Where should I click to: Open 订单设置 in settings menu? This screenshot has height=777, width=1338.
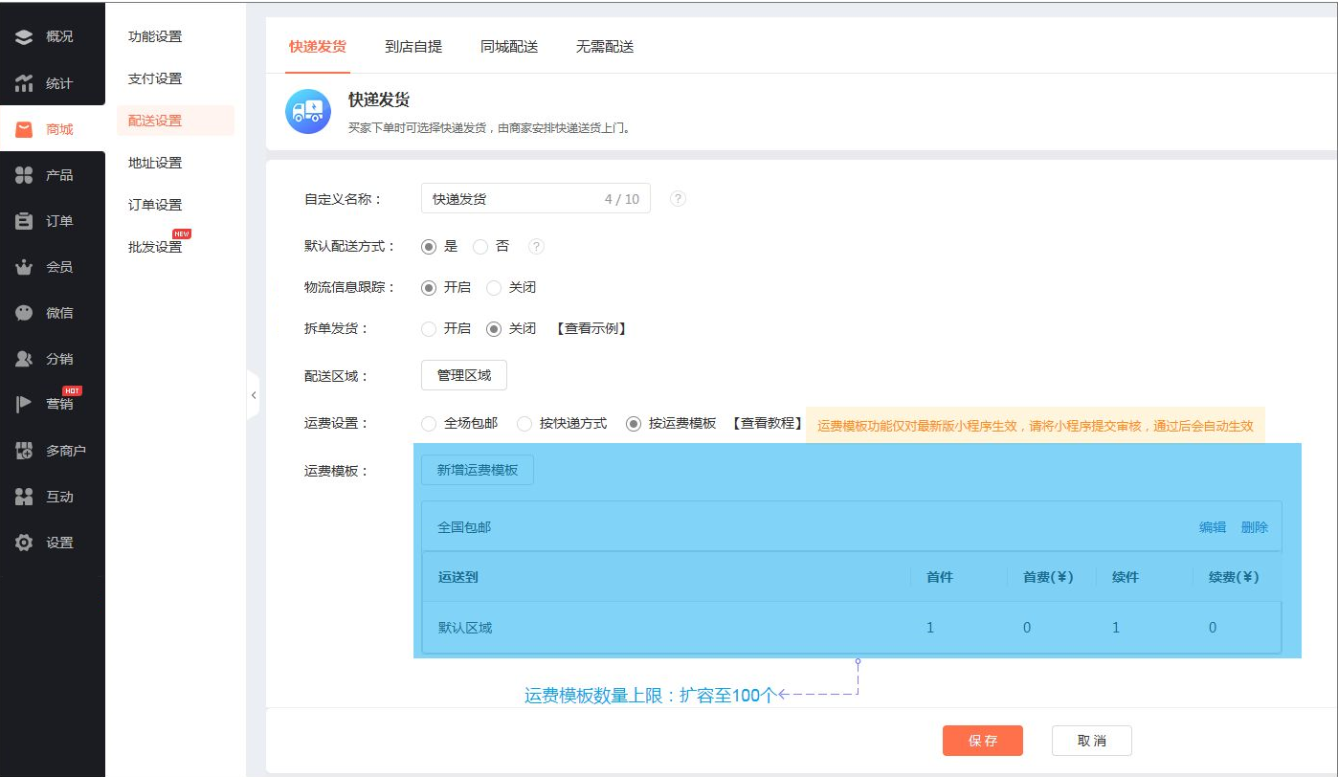click(155, 205)
